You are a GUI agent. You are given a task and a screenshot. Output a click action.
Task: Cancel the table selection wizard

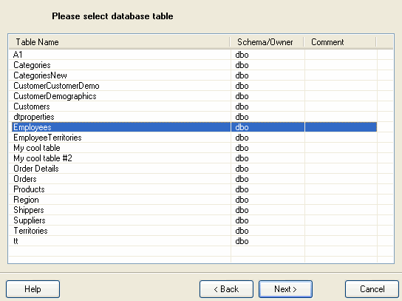pyautogui.click(x=372, y=289)
